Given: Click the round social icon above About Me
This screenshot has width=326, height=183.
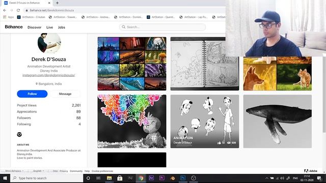Looking at the screenshot, I should pos(19,134).
